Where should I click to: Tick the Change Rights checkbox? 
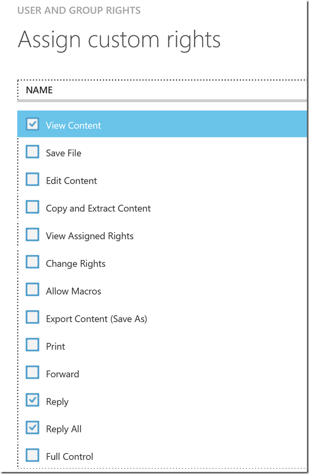pos(32,262)
